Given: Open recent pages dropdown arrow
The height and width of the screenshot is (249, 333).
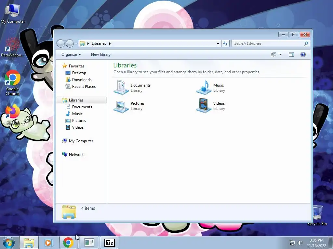Looking at the screenshot, I should click(76, 44).
